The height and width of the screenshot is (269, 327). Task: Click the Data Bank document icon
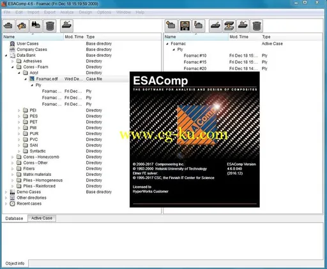click(x=13, y=55)
